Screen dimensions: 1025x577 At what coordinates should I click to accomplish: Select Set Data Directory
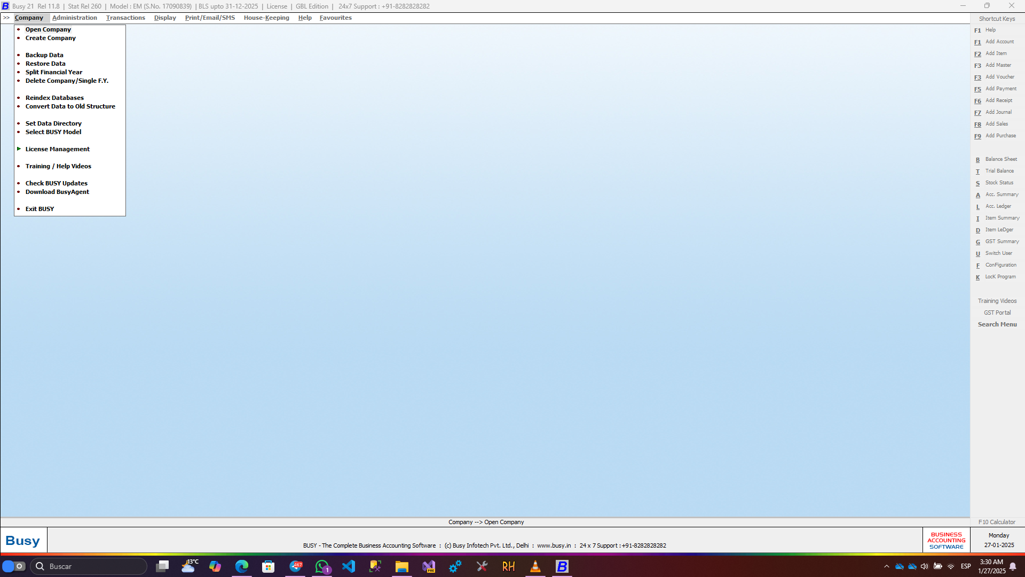pos(53,123)
